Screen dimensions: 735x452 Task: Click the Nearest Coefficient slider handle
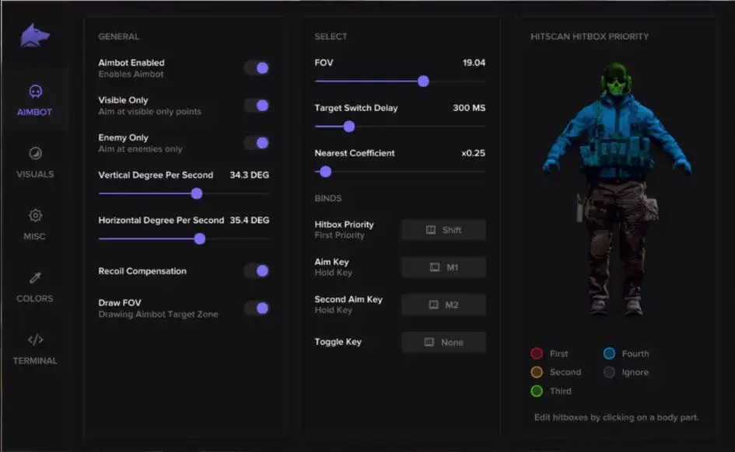click(325, 172)
